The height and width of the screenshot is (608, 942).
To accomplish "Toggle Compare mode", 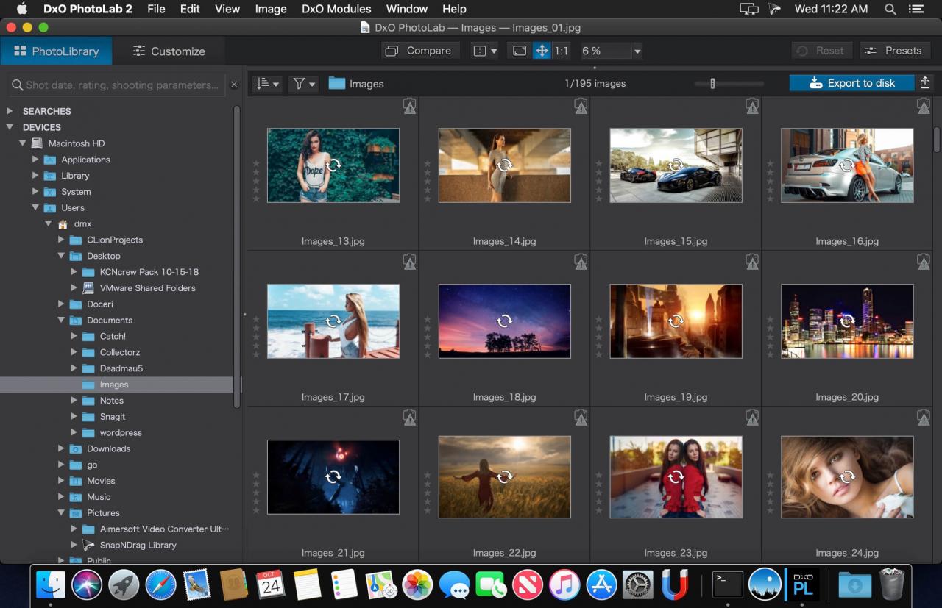I will click(420, 51).
